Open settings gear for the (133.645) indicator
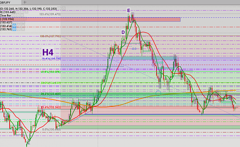 [x=22, y=12]
